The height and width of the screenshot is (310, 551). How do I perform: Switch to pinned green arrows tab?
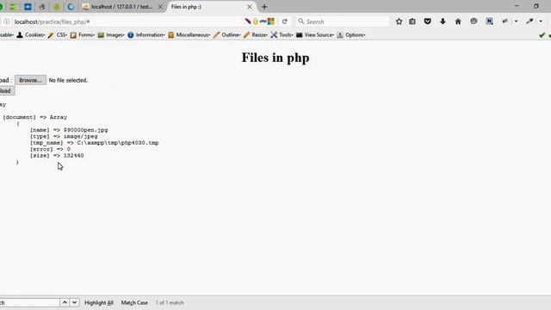pyautogui.click(x=13, y=7)
